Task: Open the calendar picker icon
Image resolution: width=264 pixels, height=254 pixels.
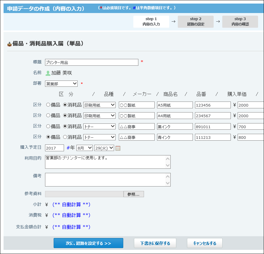Action: pos(118,148)
